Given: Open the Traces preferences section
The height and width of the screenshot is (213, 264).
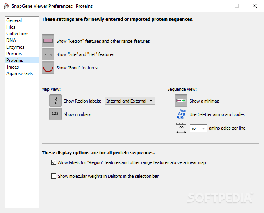Looking at the screenshot, I should [22, 67].
